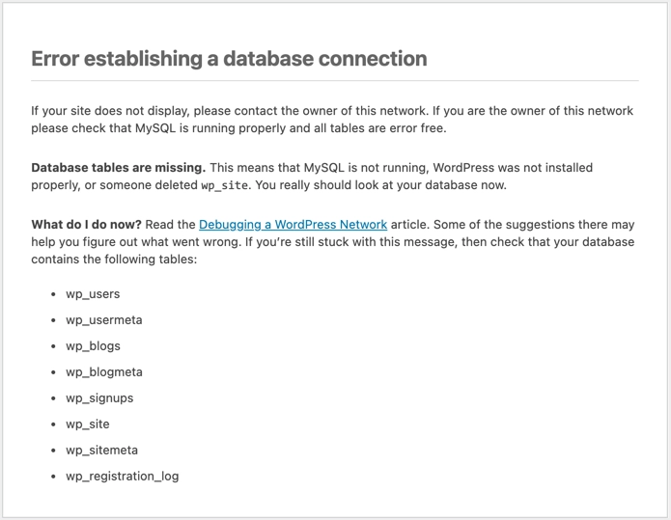Click wp_site in the bulleted list

pyautogui.click(x=88, y=424)
